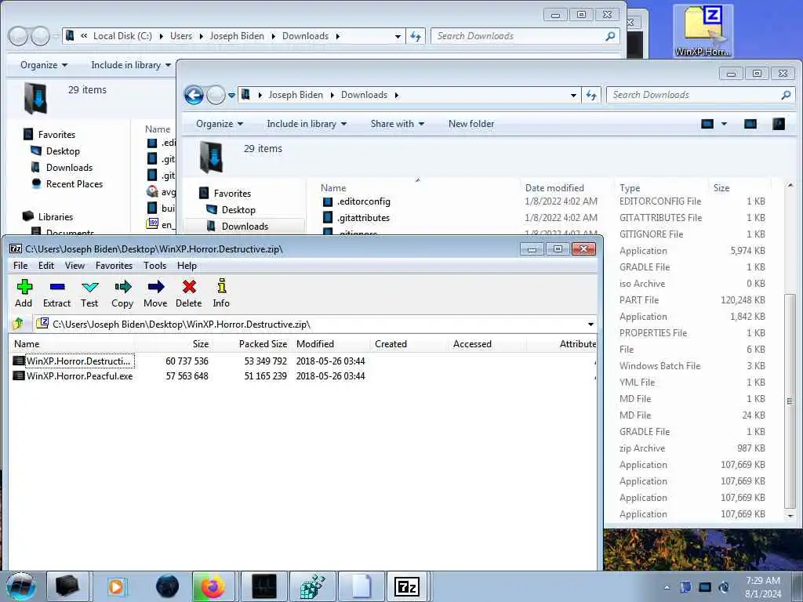The height and width of the screenshot is (602, 803).
Task: Click the red Delete icon in 7-Zip
Action: 189,293
